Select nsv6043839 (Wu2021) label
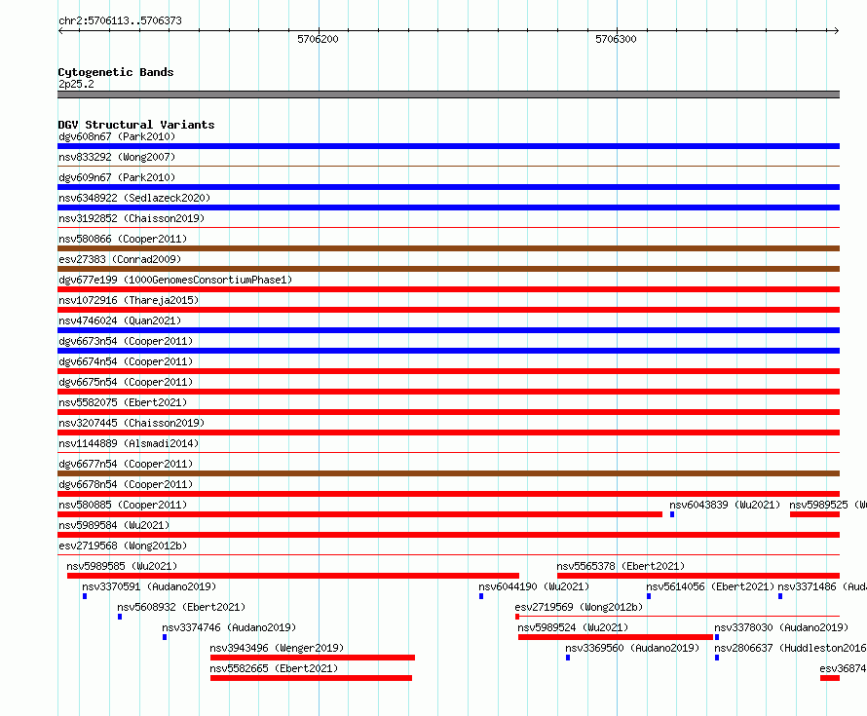867x716 pixels. (725, 505)
